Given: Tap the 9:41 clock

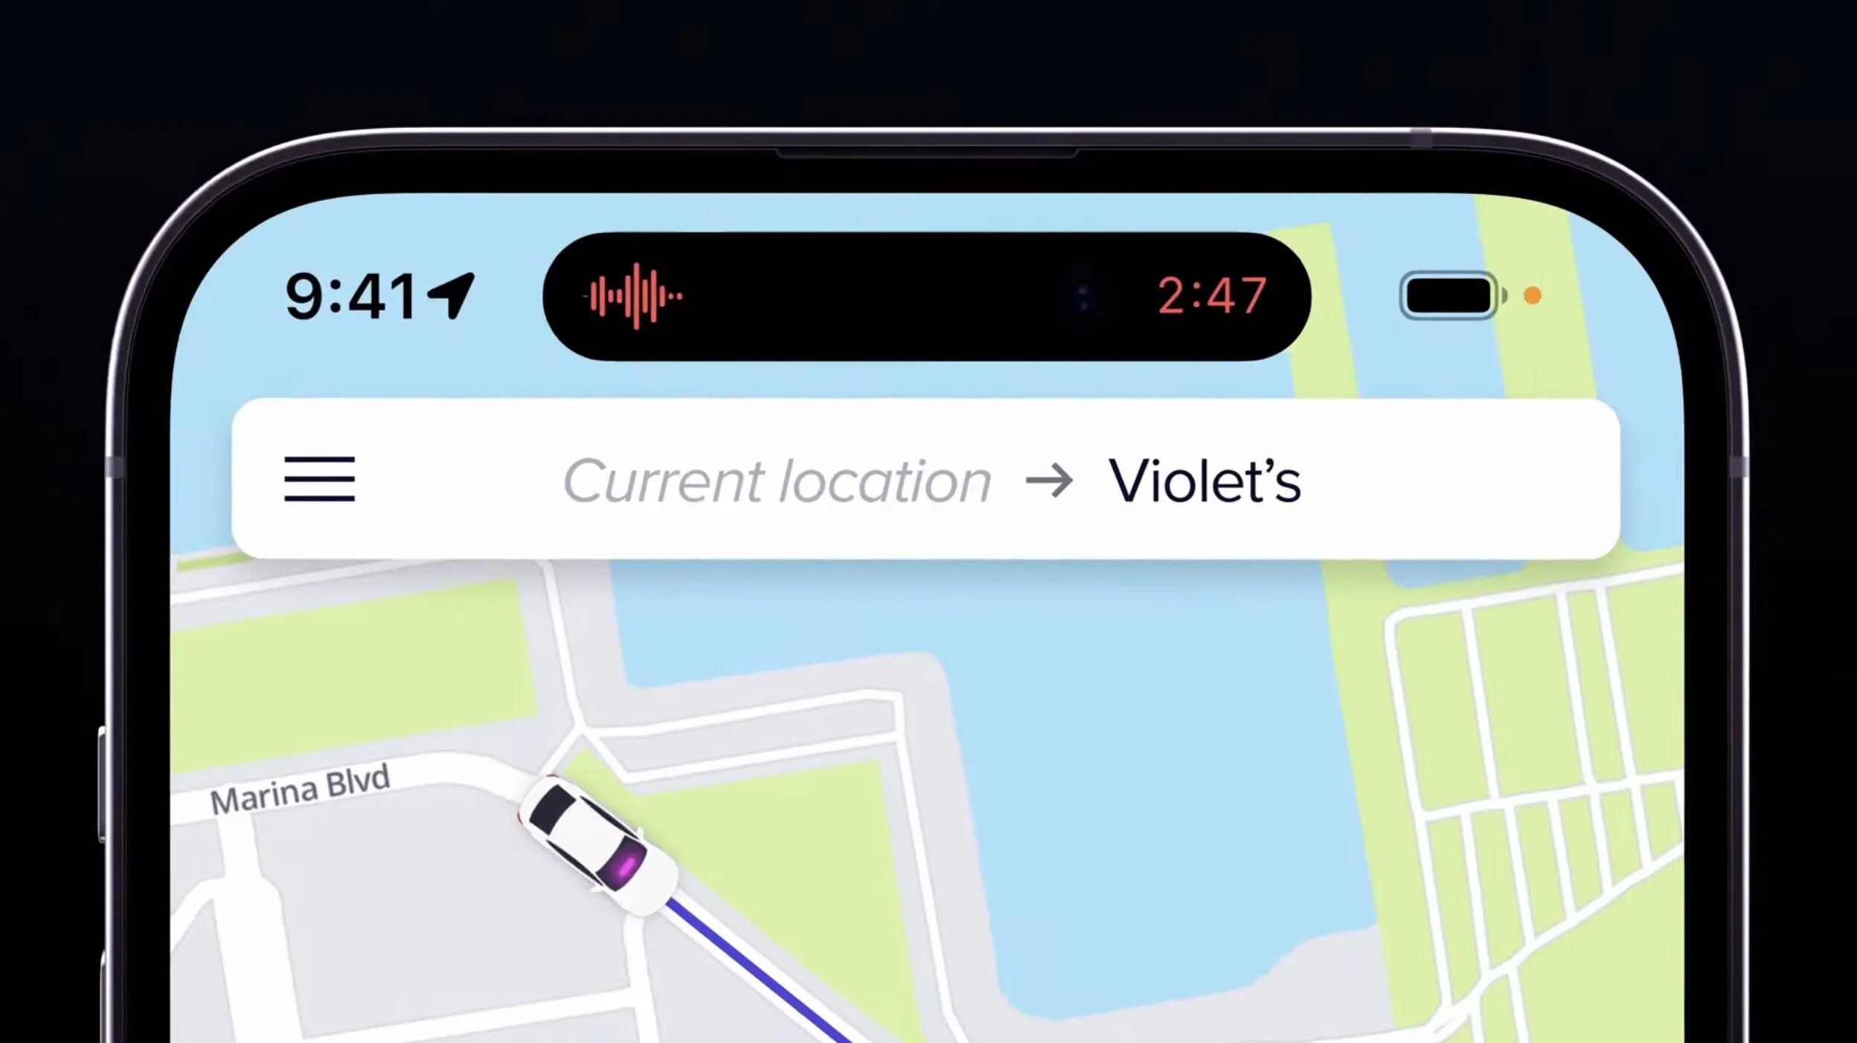Looking at the screenshot, I should click(x=350, y=296).
